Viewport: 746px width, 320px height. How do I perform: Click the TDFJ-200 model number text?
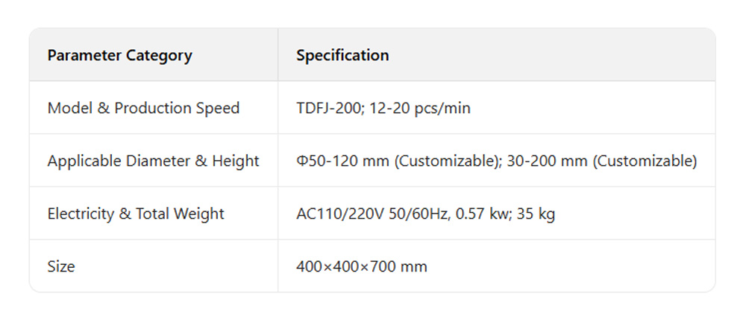tap(327, 108)
